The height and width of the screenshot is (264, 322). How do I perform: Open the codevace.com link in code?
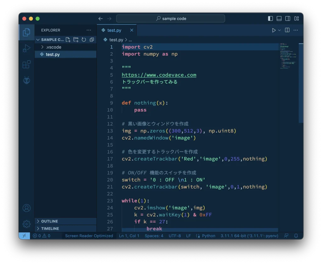pos(159,75)
